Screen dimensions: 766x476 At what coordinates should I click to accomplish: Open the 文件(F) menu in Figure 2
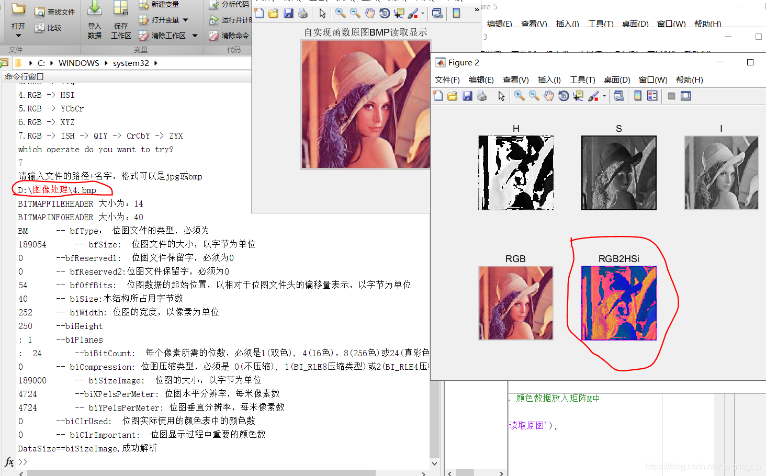(447, 80)
